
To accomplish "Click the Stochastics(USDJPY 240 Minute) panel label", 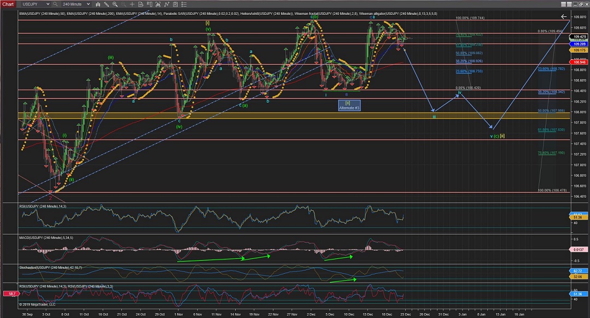I will click(50, 268).
